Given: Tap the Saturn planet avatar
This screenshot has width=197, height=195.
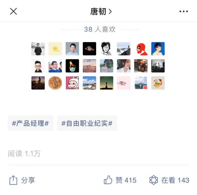Looking at the screenshot, I should tap(89, 49).
